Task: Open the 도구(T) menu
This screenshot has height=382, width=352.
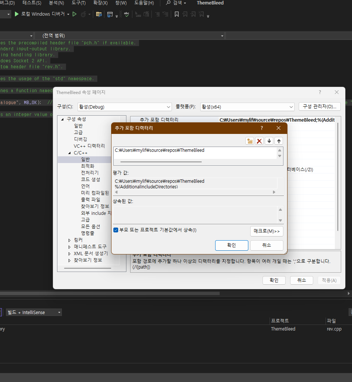Action: click(79, 3)
